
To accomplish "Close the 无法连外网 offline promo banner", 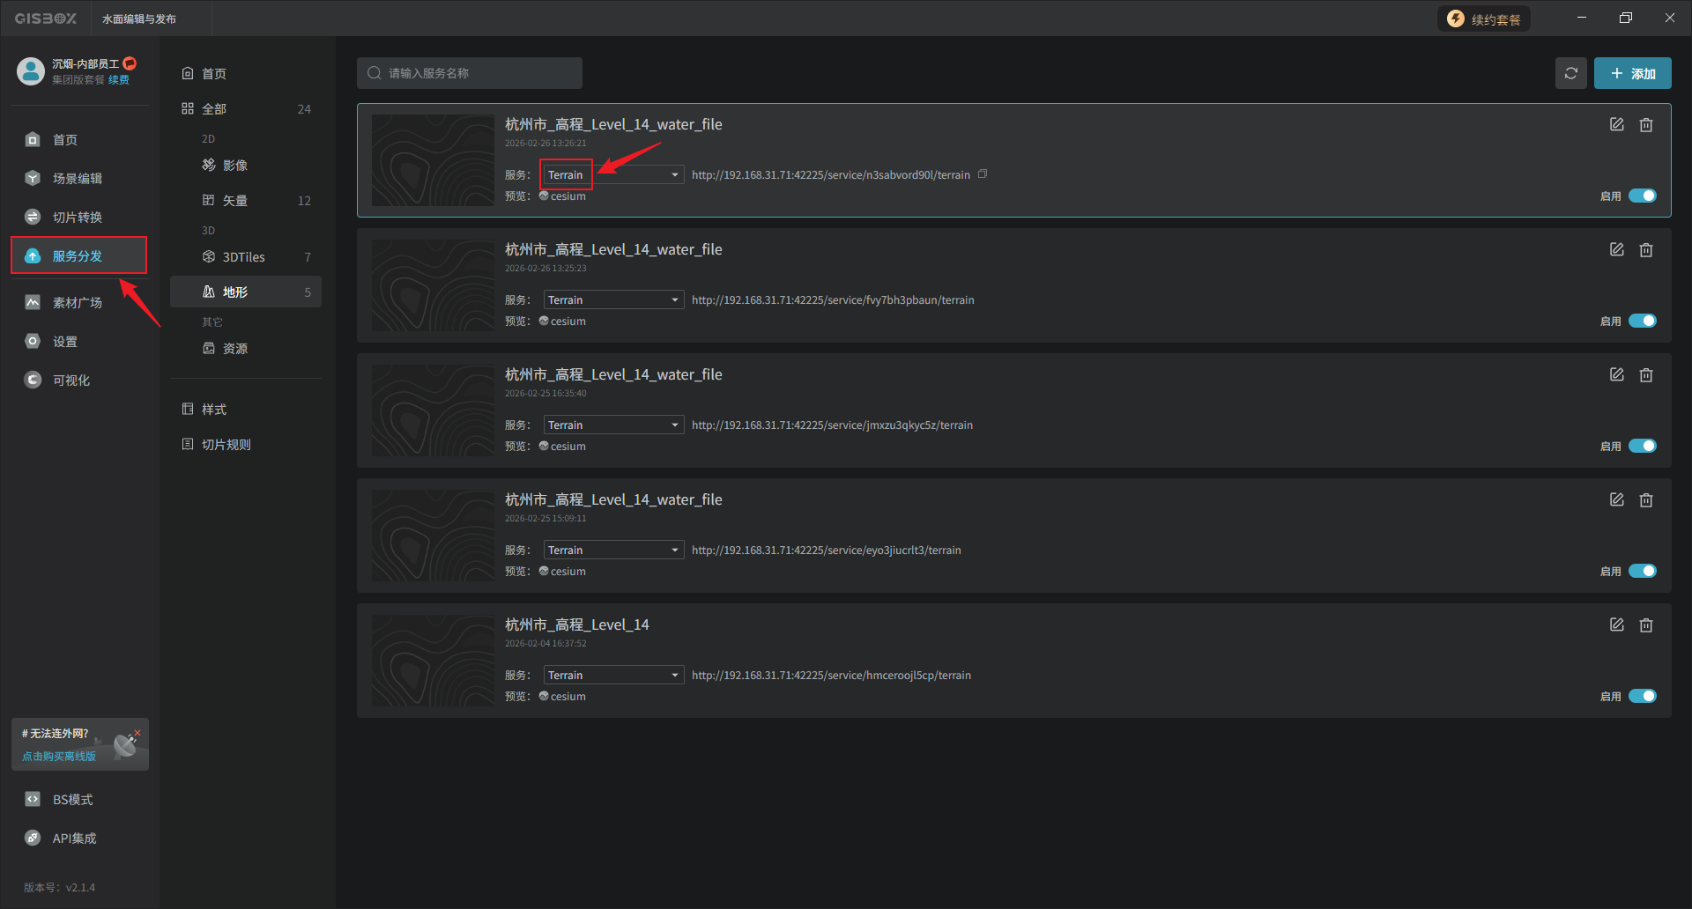I will 137,733.
